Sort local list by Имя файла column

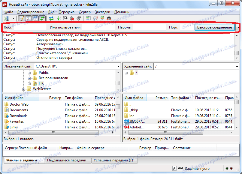tap(21, 98)
